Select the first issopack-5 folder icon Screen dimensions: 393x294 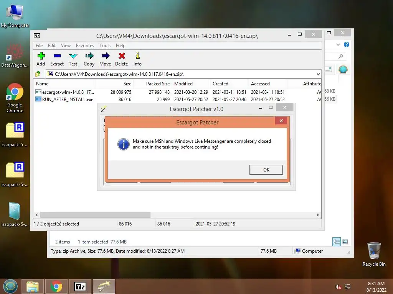[x=15, y=134]
